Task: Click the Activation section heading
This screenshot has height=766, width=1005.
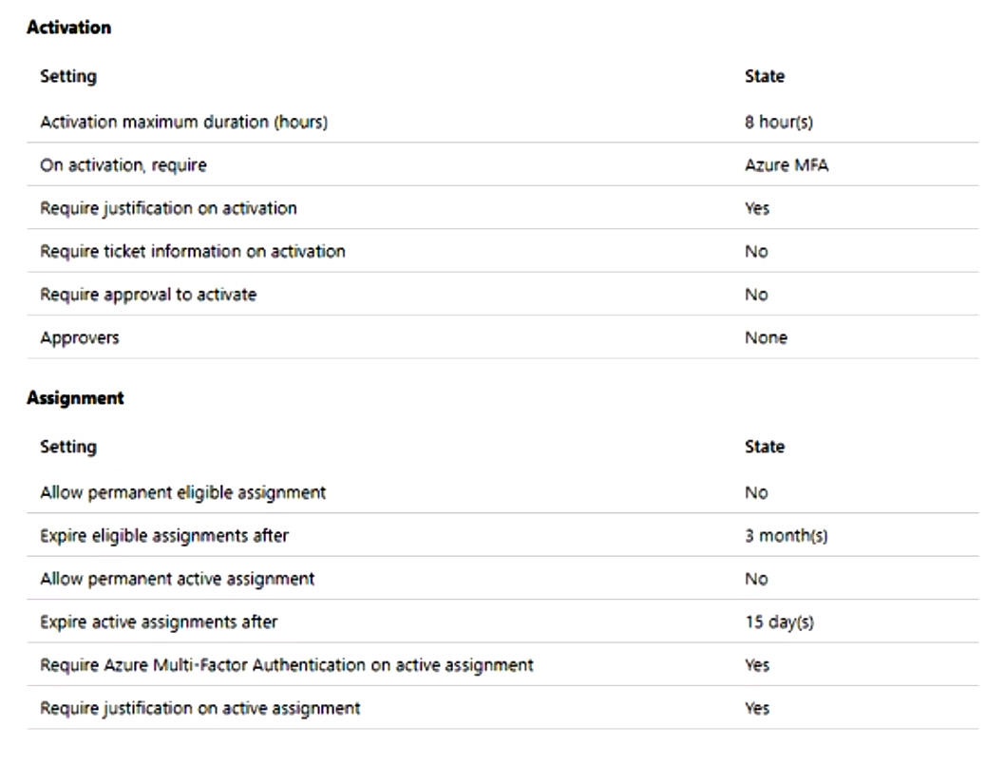Action: (68, 28)
